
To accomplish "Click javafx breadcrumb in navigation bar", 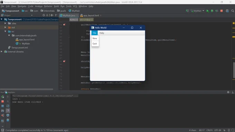I will (62, 11).
